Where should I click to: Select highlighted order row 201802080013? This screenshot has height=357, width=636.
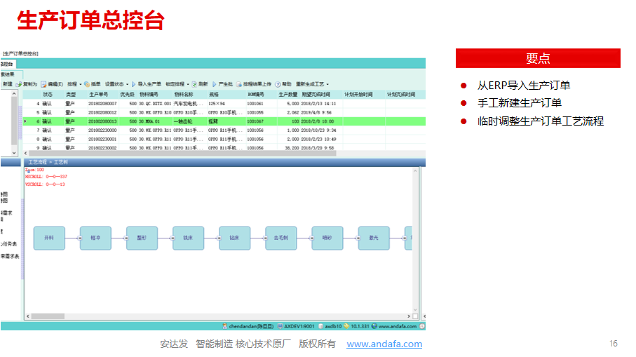pyautogui.click(x=224, y=121)
